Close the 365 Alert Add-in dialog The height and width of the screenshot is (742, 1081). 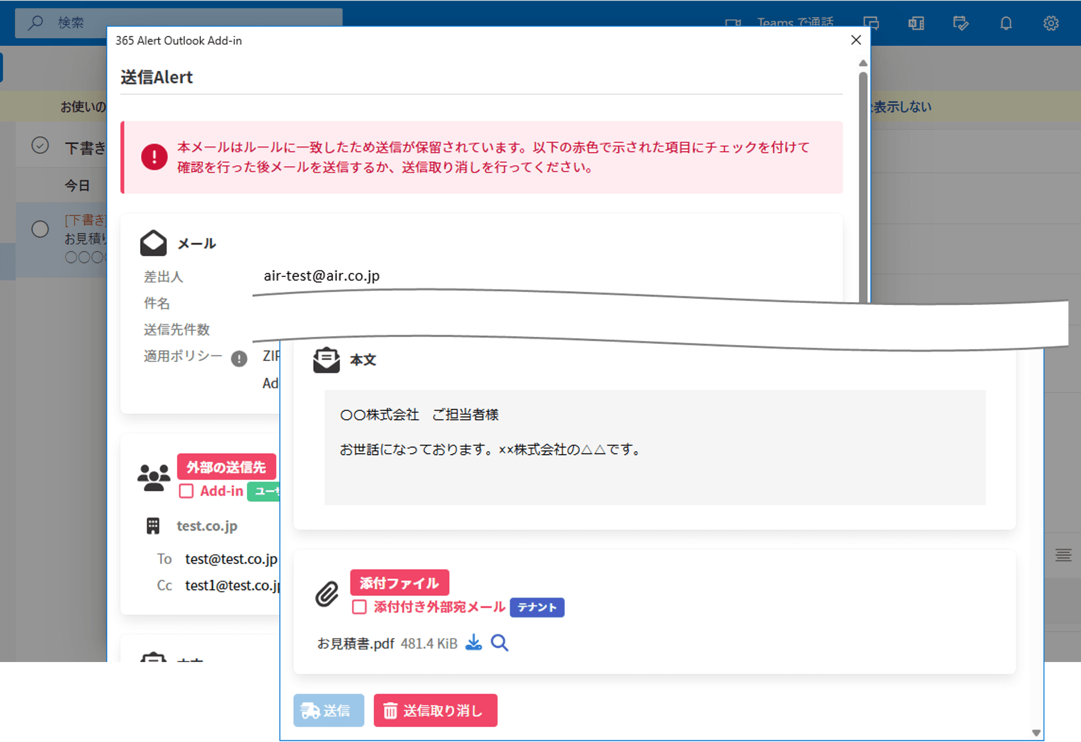click(856, 40)
